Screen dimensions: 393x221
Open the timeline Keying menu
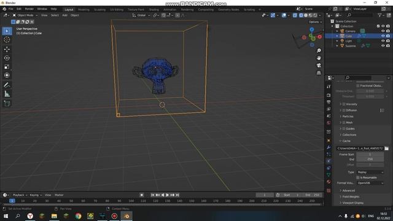coord(36,195)
